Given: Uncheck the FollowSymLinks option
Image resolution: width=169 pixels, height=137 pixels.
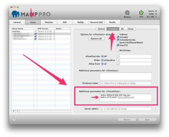Looking at the screenshot, I should point(118,40).
